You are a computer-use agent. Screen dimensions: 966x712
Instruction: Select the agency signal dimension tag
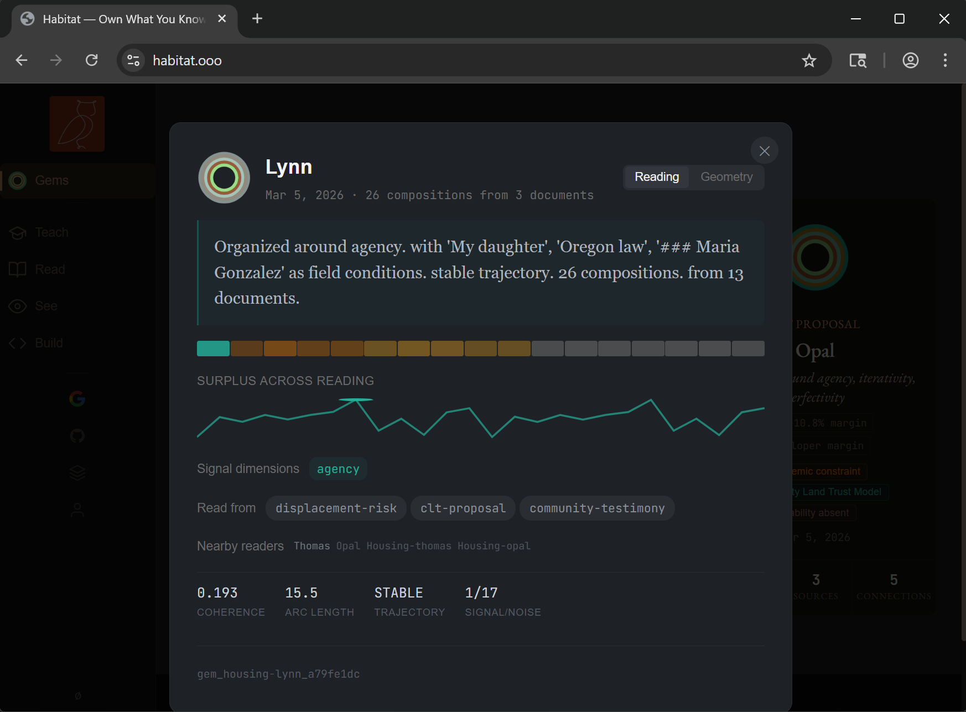click(x=337, y=469)
